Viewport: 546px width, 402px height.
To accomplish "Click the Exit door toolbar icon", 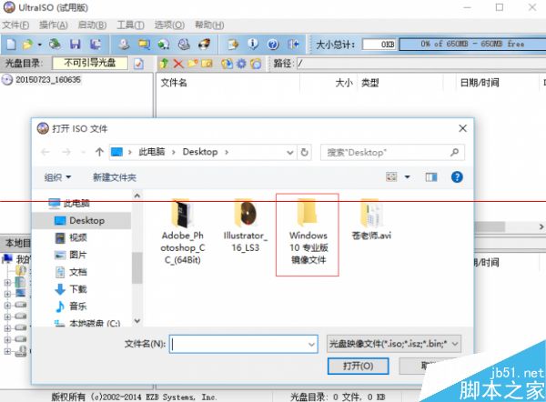I will point(293,45).
